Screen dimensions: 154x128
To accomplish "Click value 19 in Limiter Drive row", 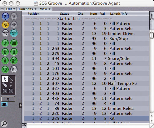I will 104,33.
